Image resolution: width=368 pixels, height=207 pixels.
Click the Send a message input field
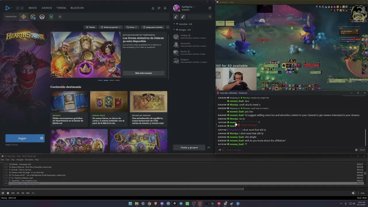coord(289,150)
